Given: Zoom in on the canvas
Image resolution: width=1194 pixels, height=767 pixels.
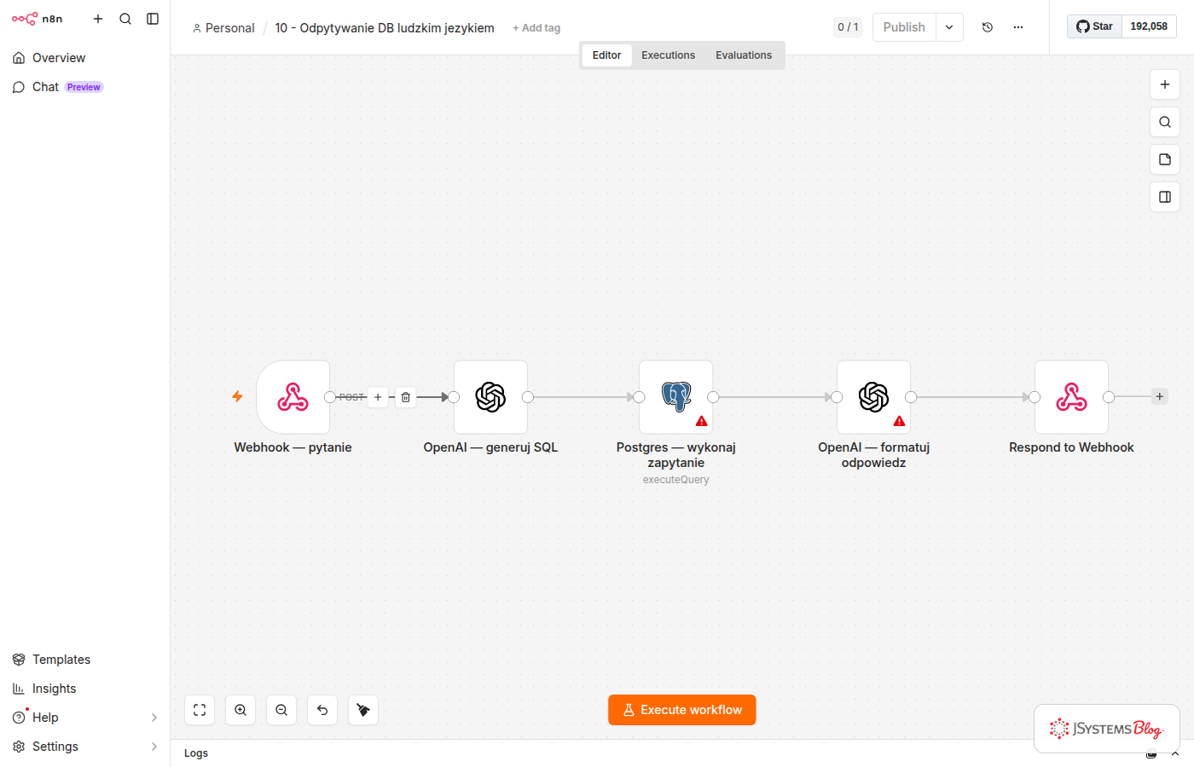Looking at the screenshot, I should [x=241, y=710].
